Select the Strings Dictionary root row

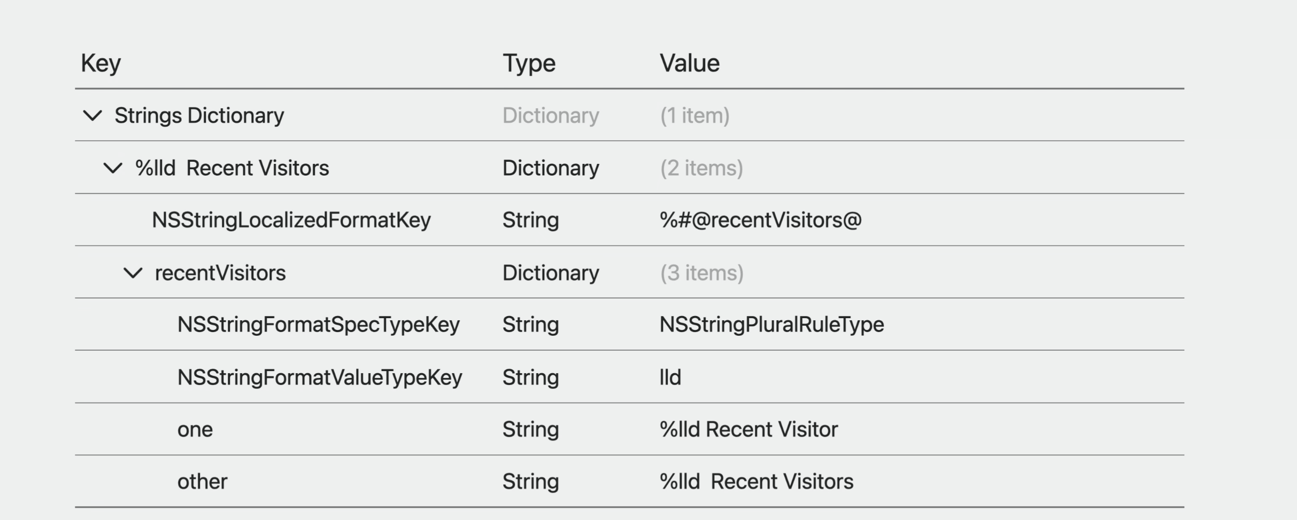tap(629, 115)
